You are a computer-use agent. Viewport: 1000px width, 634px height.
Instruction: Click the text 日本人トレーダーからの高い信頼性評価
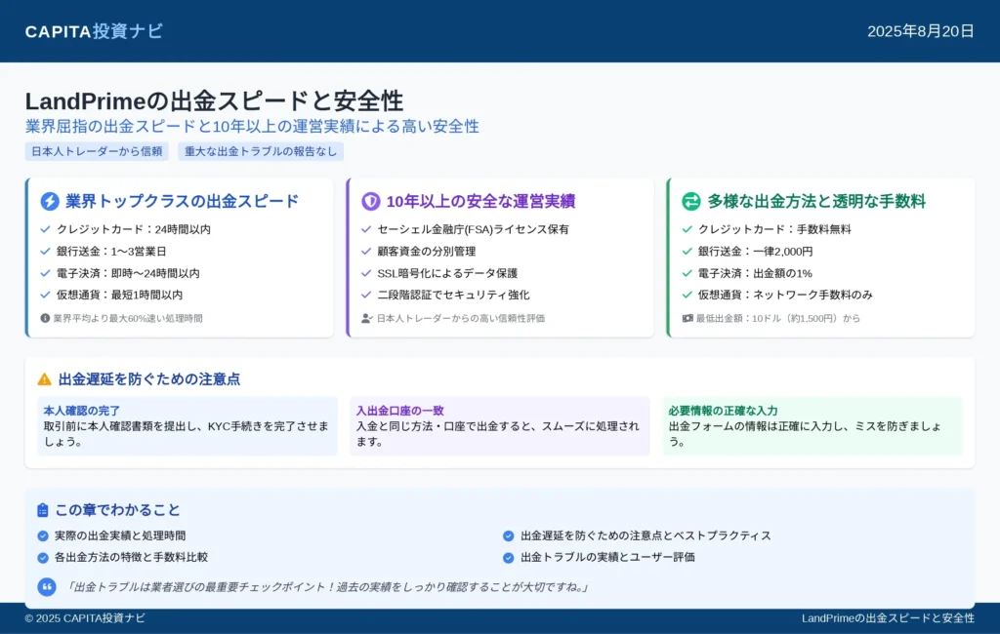[461, 318]
